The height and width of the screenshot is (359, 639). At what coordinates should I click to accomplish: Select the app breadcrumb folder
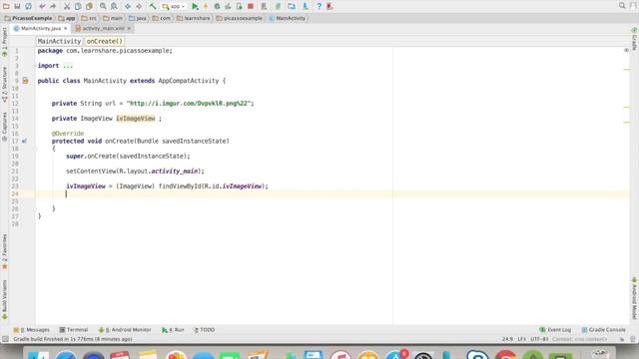point(67,18)
